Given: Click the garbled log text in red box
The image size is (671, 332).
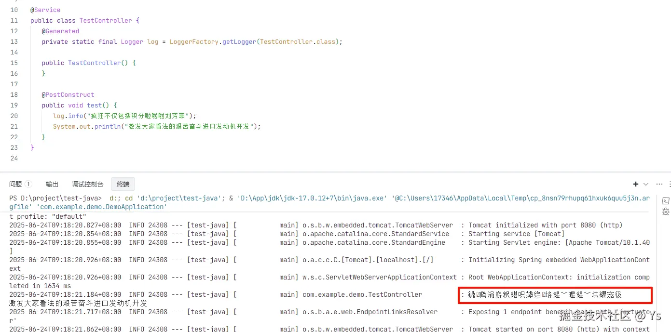Looking at the screenshot, I should pos(545,295).
